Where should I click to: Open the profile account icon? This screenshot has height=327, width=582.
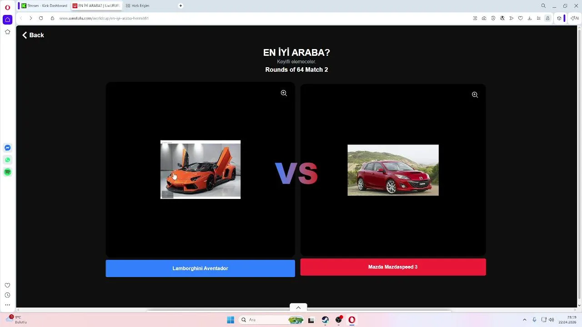pos(547,18)
